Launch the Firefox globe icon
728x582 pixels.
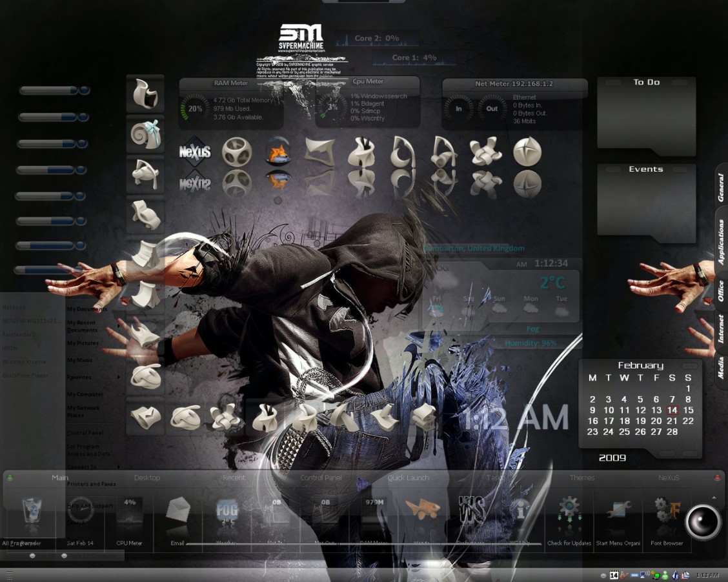(279, 151)
